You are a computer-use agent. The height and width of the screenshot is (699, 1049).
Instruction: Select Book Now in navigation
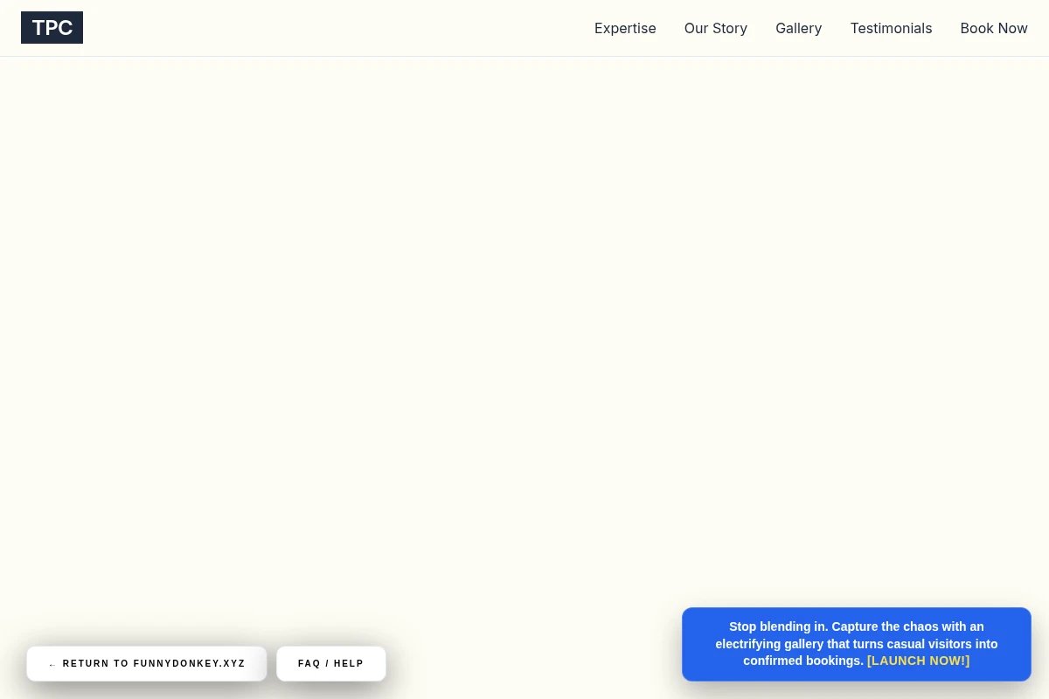994,28
